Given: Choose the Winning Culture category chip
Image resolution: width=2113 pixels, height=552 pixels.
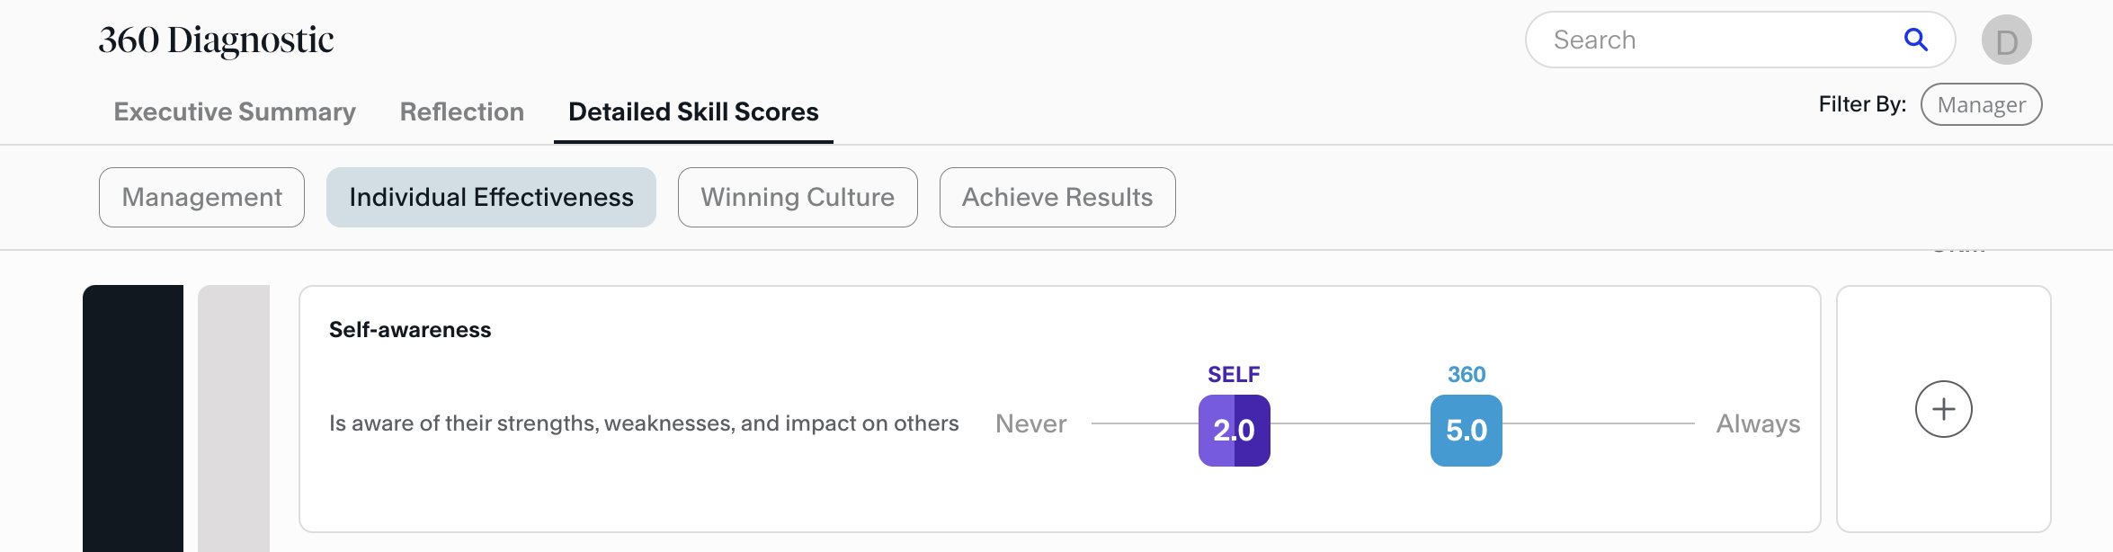Looking at the screenshot, I should [798, 197].
